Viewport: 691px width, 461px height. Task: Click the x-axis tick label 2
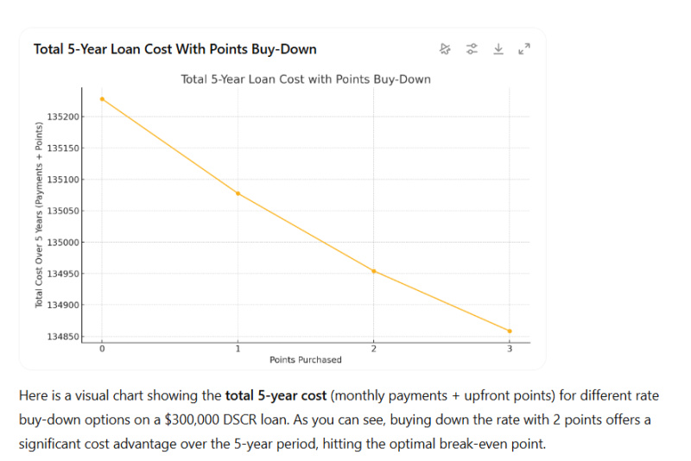click(373, 348)
